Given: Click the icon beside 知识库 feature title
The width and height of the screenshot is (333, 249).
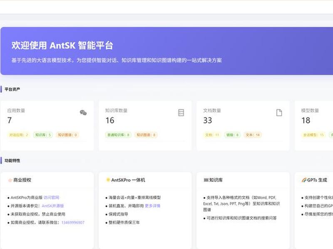Looking at the screenshot, I should pyautogui.click(x=206, y=180).
